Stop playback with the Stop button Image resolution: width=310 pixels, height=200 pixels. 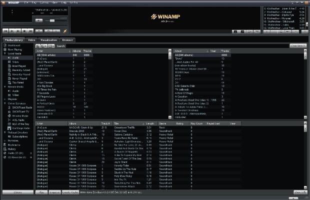(24, 31)
